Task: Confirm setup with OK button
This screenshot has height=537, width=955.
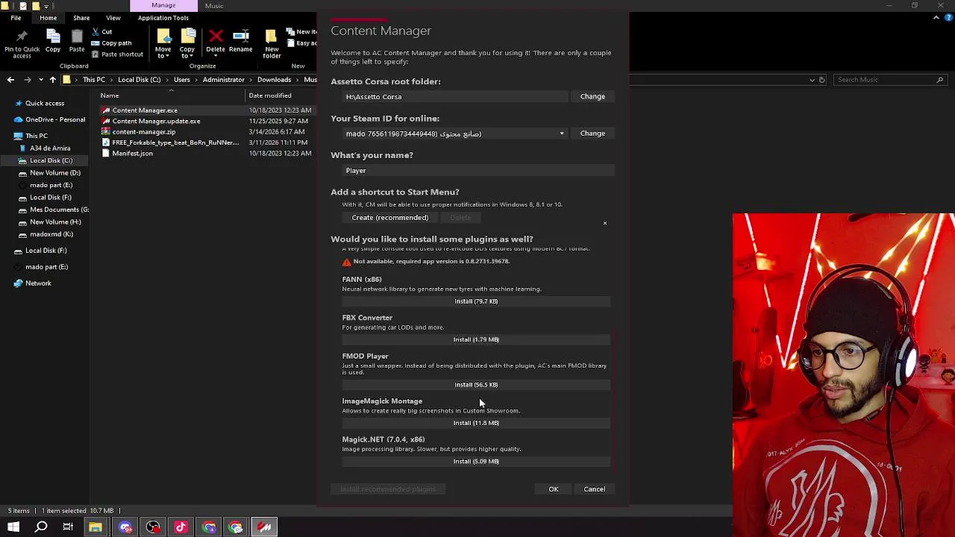Action: [554, 489]
